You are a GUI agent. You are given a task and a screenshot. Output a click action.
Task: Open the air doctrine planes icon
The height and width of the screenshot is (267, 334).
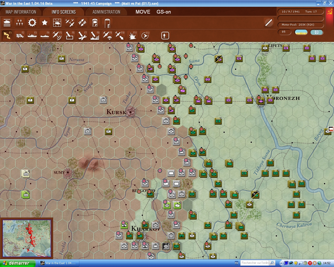[x=70, y=23]
